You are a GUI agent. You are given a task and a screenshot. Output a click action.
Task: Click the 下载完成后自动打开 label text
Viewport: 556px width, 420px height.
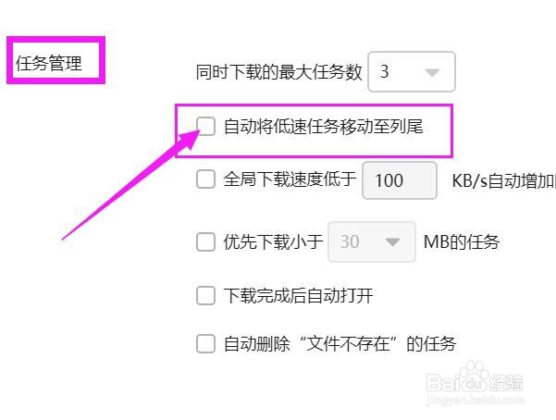298,295
